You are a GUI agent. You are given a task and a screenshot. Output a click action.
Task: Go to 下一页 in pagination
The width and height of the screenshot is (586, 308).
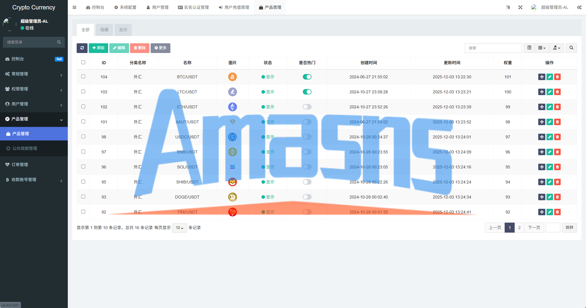click(534, 228)
